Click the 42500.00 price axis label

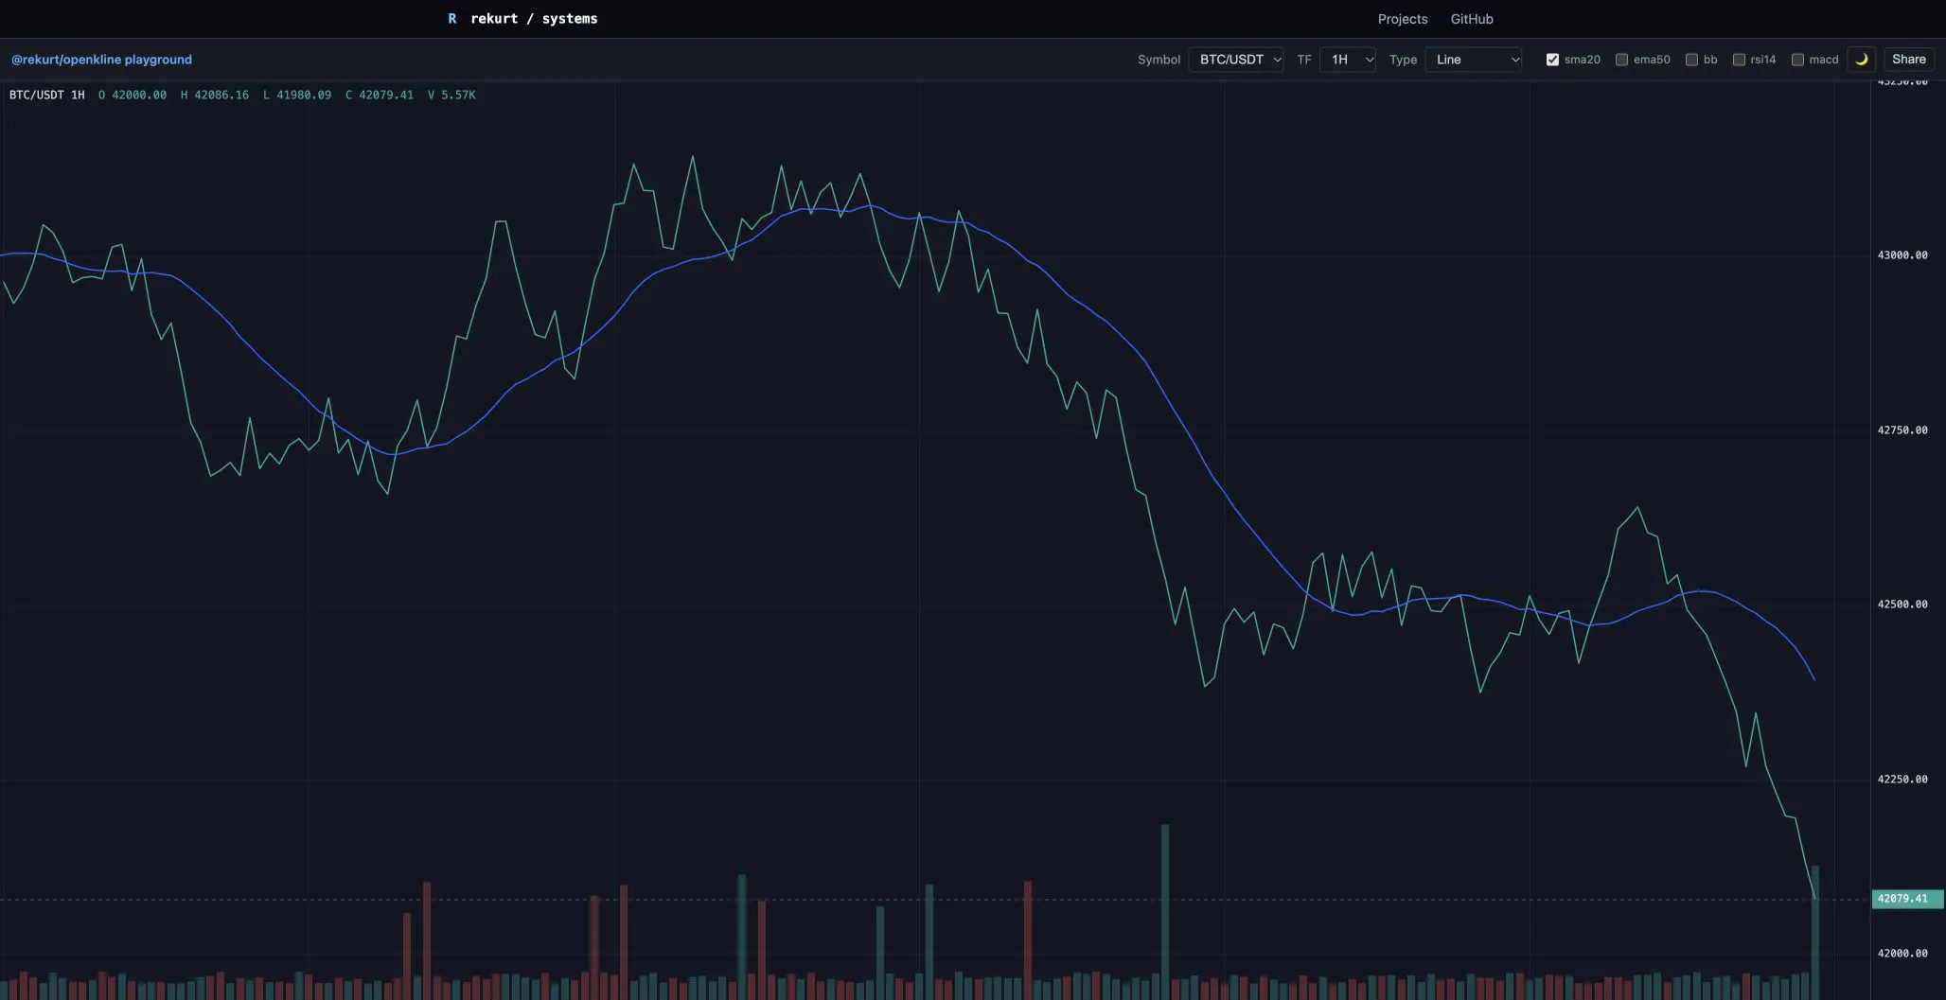(x=1902, y=605)
